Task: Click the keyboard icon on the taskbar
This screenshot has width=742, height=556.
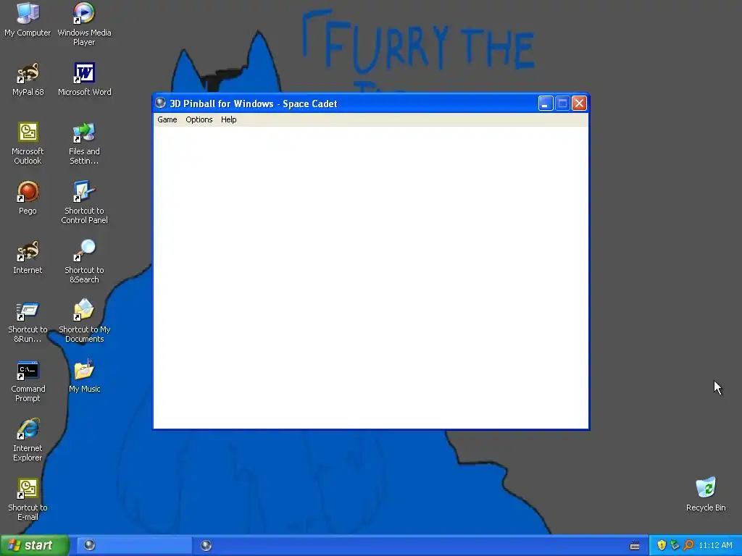Action: 635,546
